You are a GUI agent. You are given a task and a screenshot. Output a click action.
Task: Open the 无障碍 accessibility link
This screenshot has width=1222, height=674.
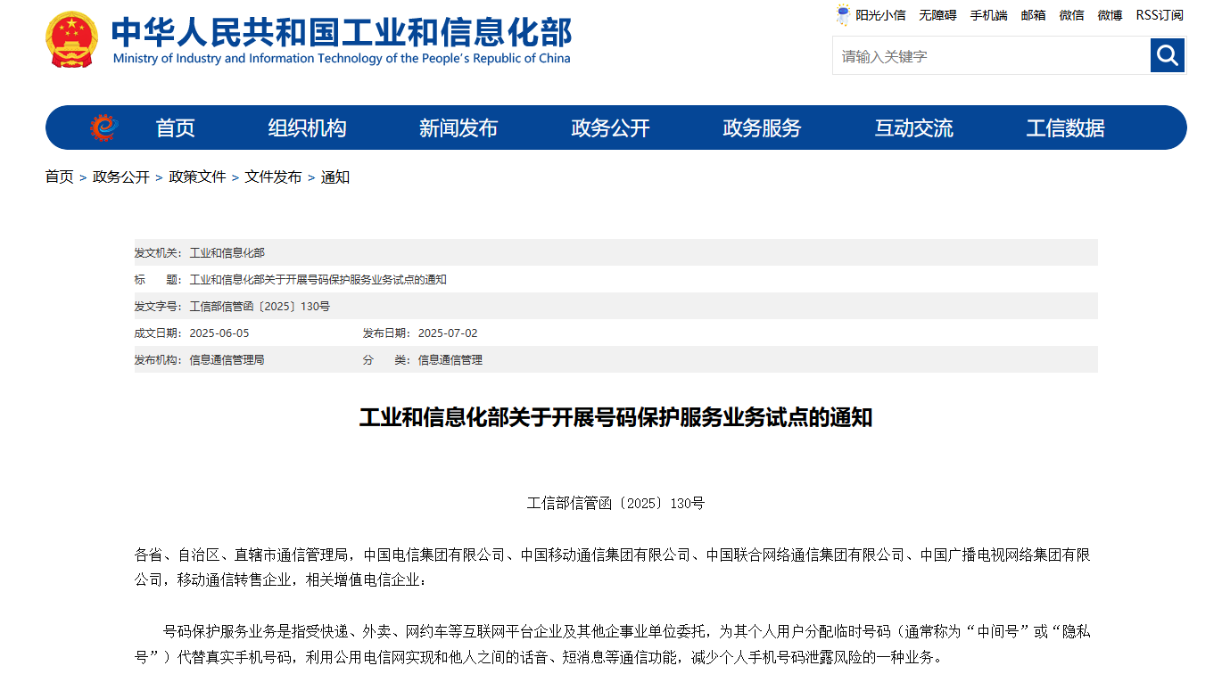tap(937, 15)
